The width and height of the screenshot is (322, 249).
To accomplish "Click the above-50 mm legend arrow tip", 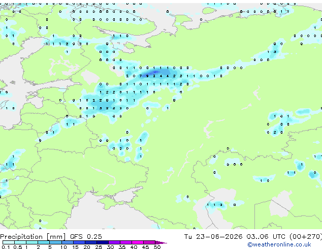I will pyautogui.click(x=161, y=242).
